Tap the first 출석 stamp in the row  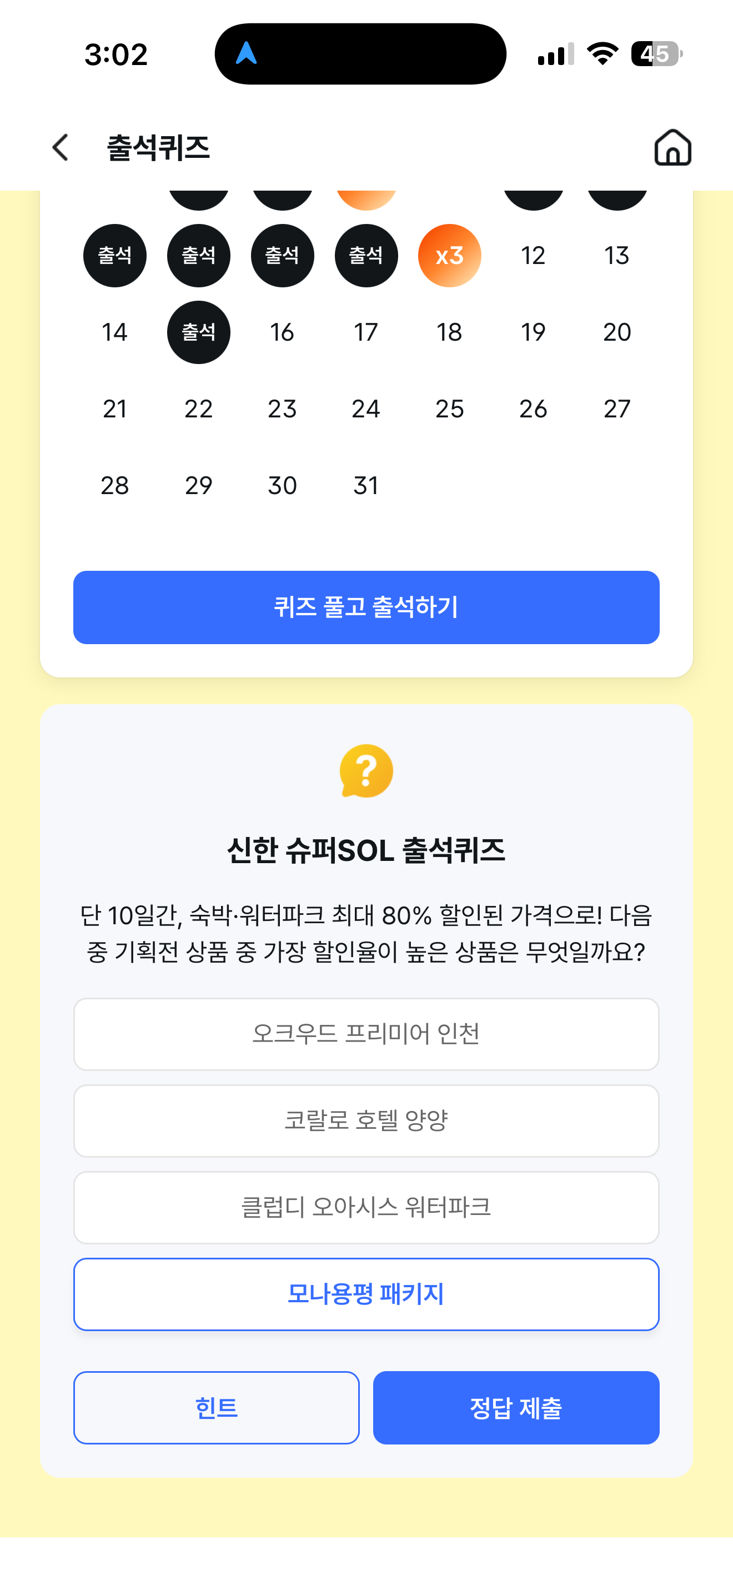115,256
